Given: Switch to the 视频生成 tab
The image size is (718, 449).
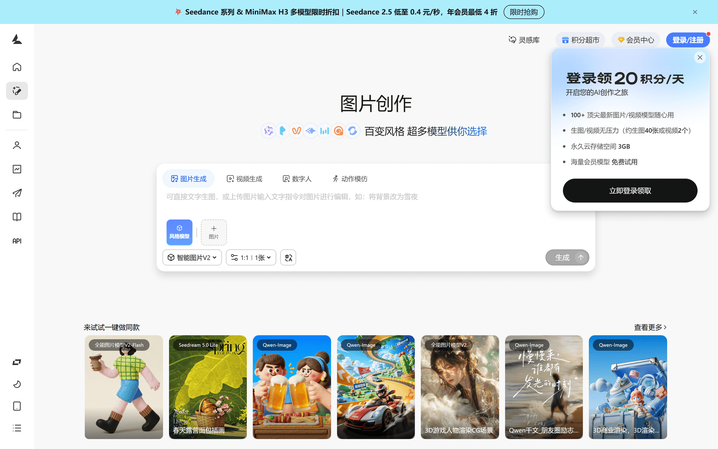Looking at the screenshot, I should pyautogui.click(x=245, y=179).
